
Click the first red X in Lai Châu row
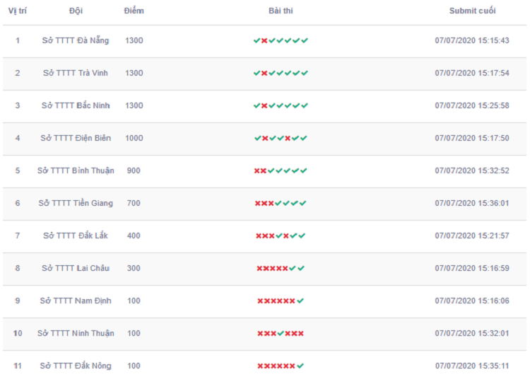pyautogui.click(x=259, y=269)
